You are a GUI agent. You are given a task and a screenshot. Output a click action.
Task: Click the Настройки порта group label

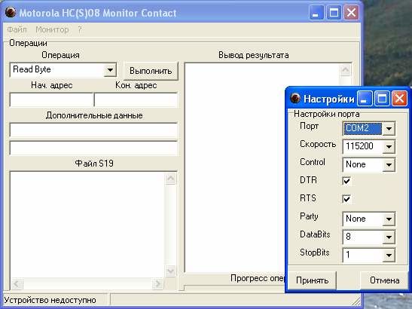[327, 114]
